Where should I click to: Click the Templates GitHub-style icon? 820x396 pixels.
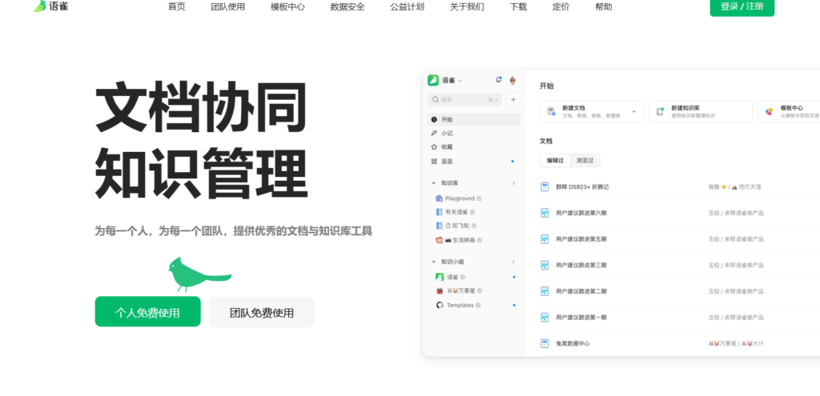(440, 305)
